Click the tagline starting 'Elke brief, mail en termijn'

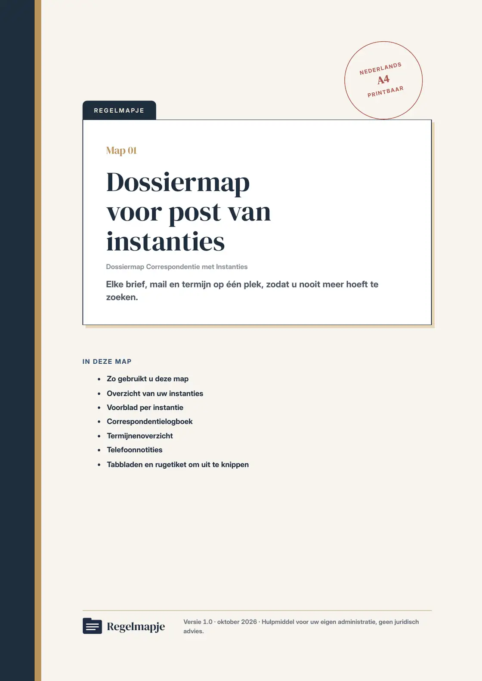tap(242, 291)
